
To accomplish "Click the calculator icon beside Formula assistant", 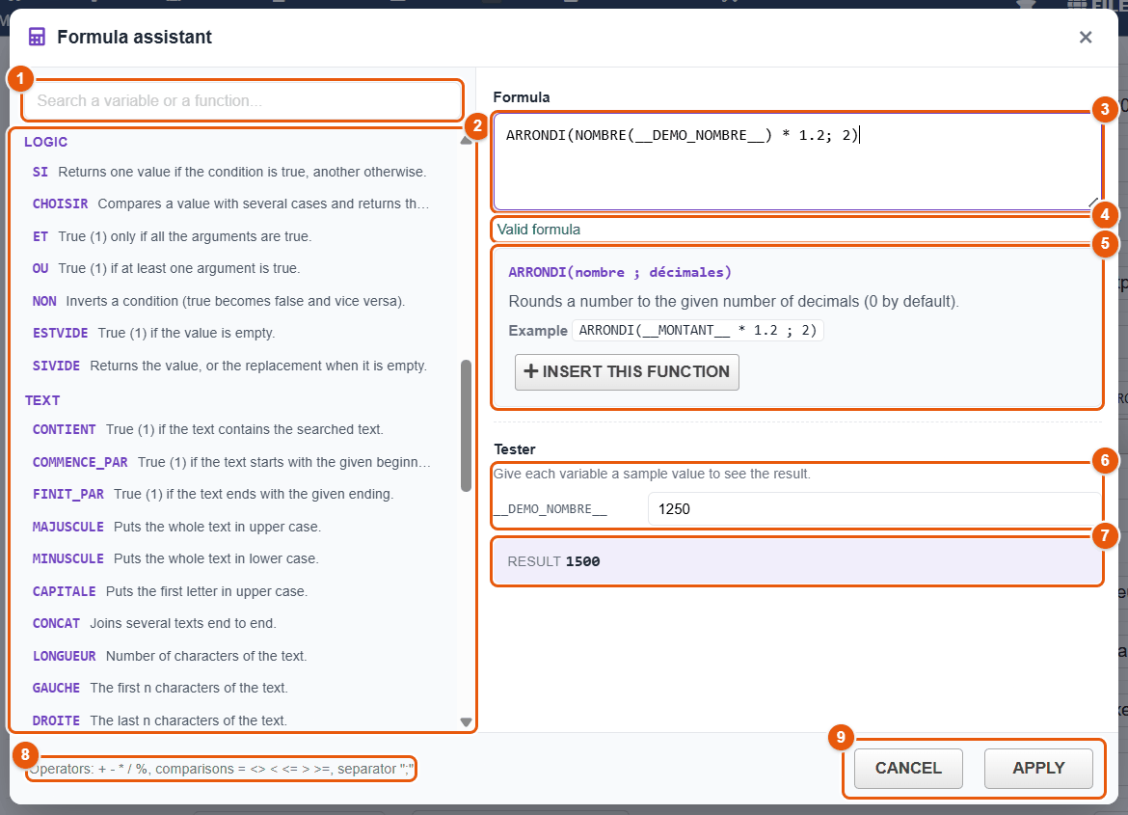I will click(37, 37).
